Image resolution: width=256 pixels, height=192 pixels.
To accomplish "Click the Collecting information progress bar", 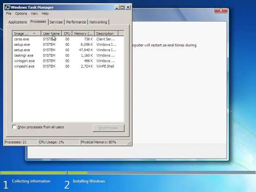I will click(33, 172).
